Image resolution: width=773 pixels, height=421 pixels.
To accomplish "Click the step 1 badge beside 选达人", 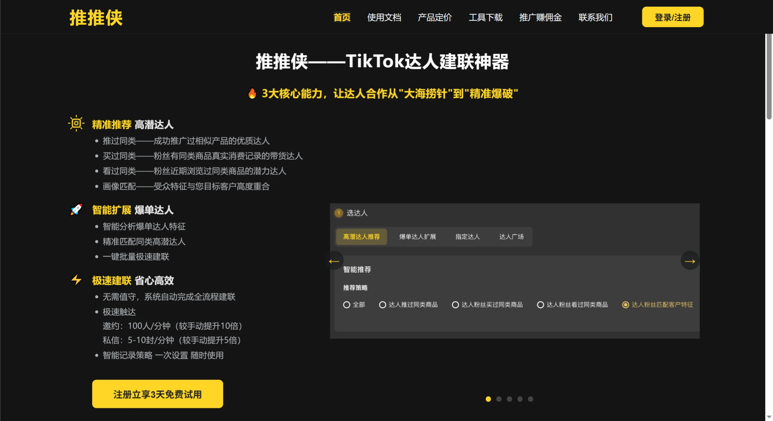I will 339,213.
